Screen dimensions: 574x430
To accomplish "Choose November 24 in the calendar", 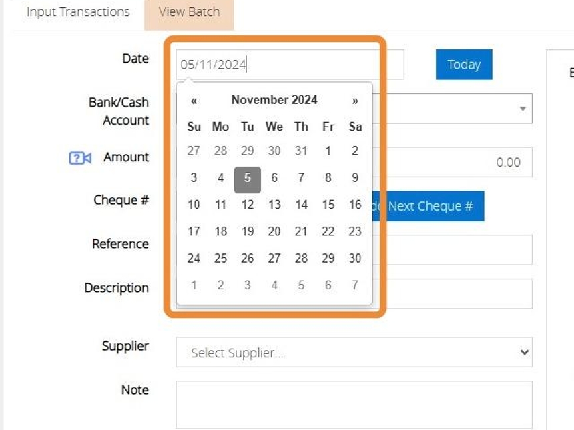I will click(x=194, y=258).
